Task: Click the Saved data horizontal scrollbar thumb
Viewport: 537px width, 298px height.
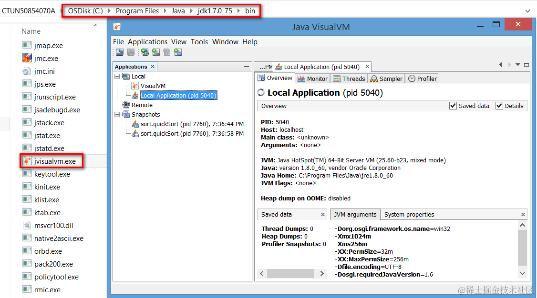Action: pyautogui.click(x=290, y=273)
